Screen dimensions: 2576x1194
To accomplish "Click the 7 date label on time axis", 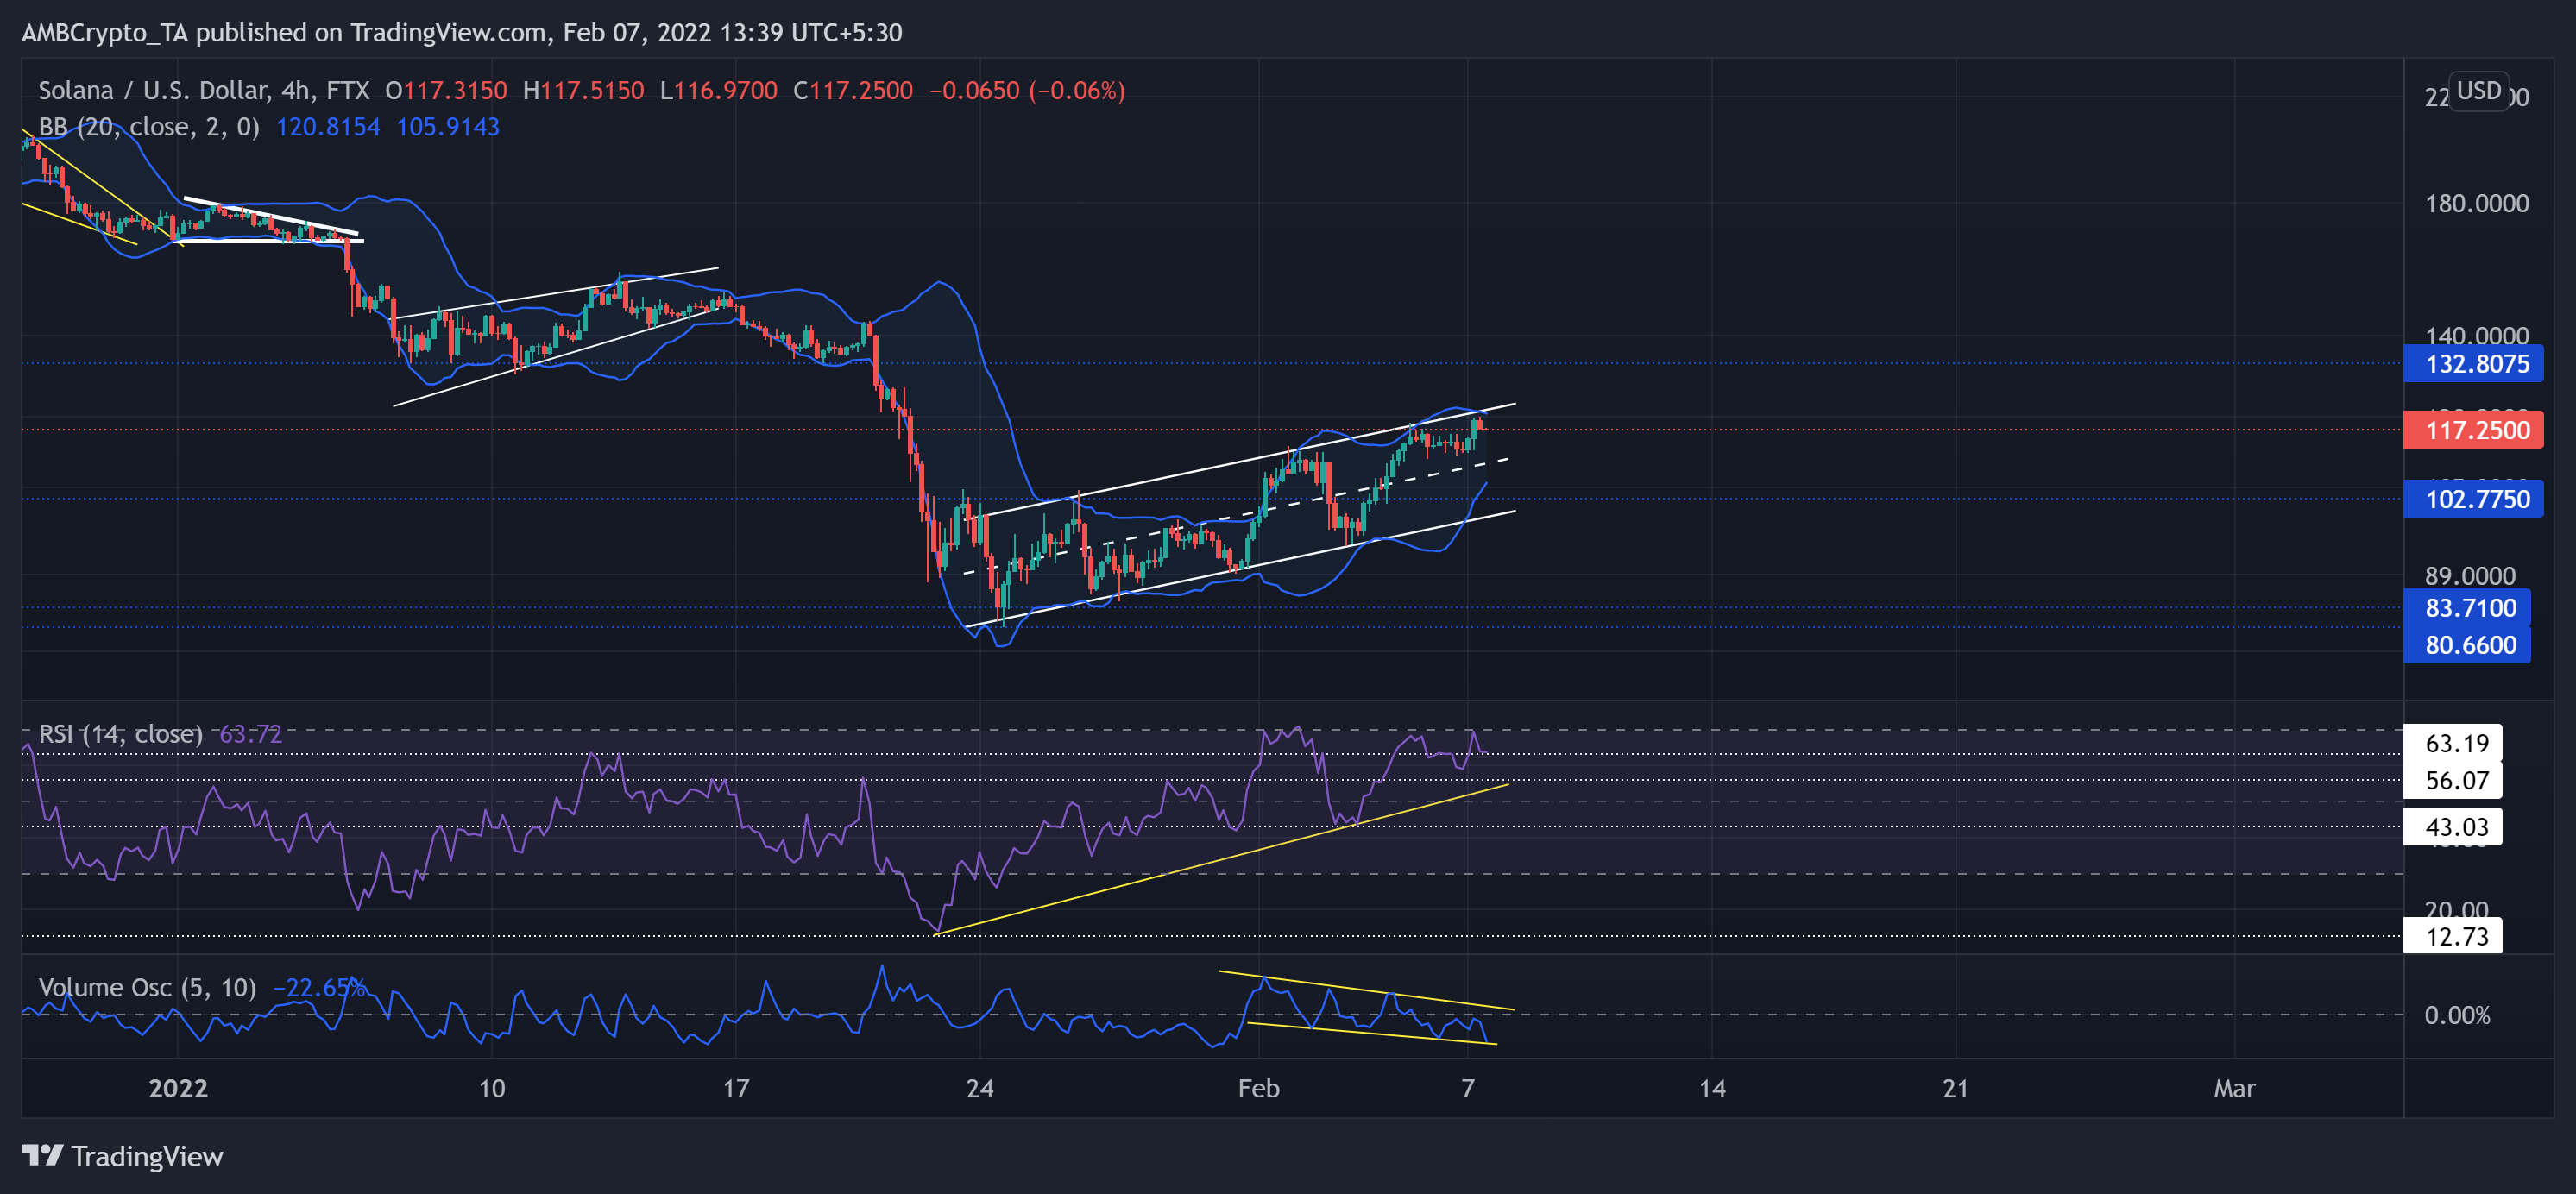I will coord(1468,1089).
